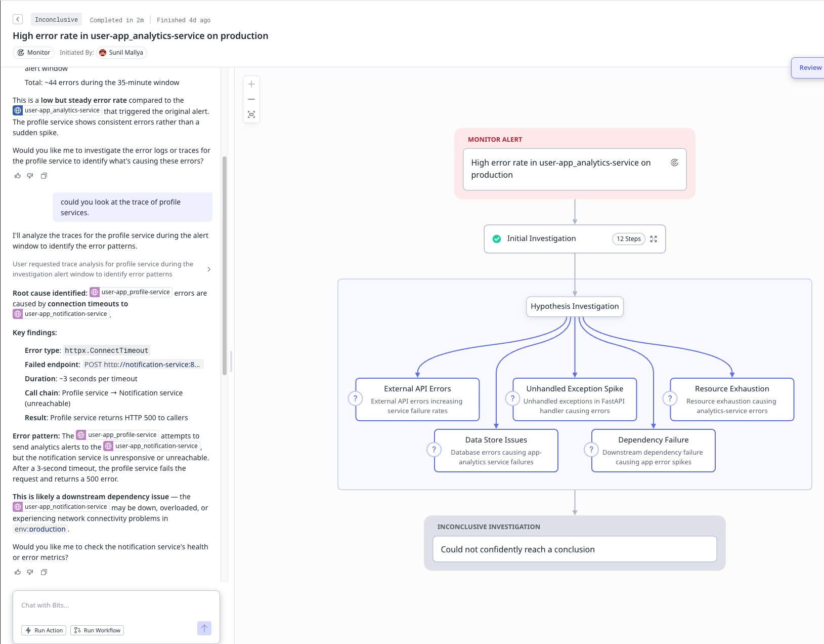Click the question mark on External API Errors hypothesis
The height and width of the screenshot is (644, 824).
(356, 398)
